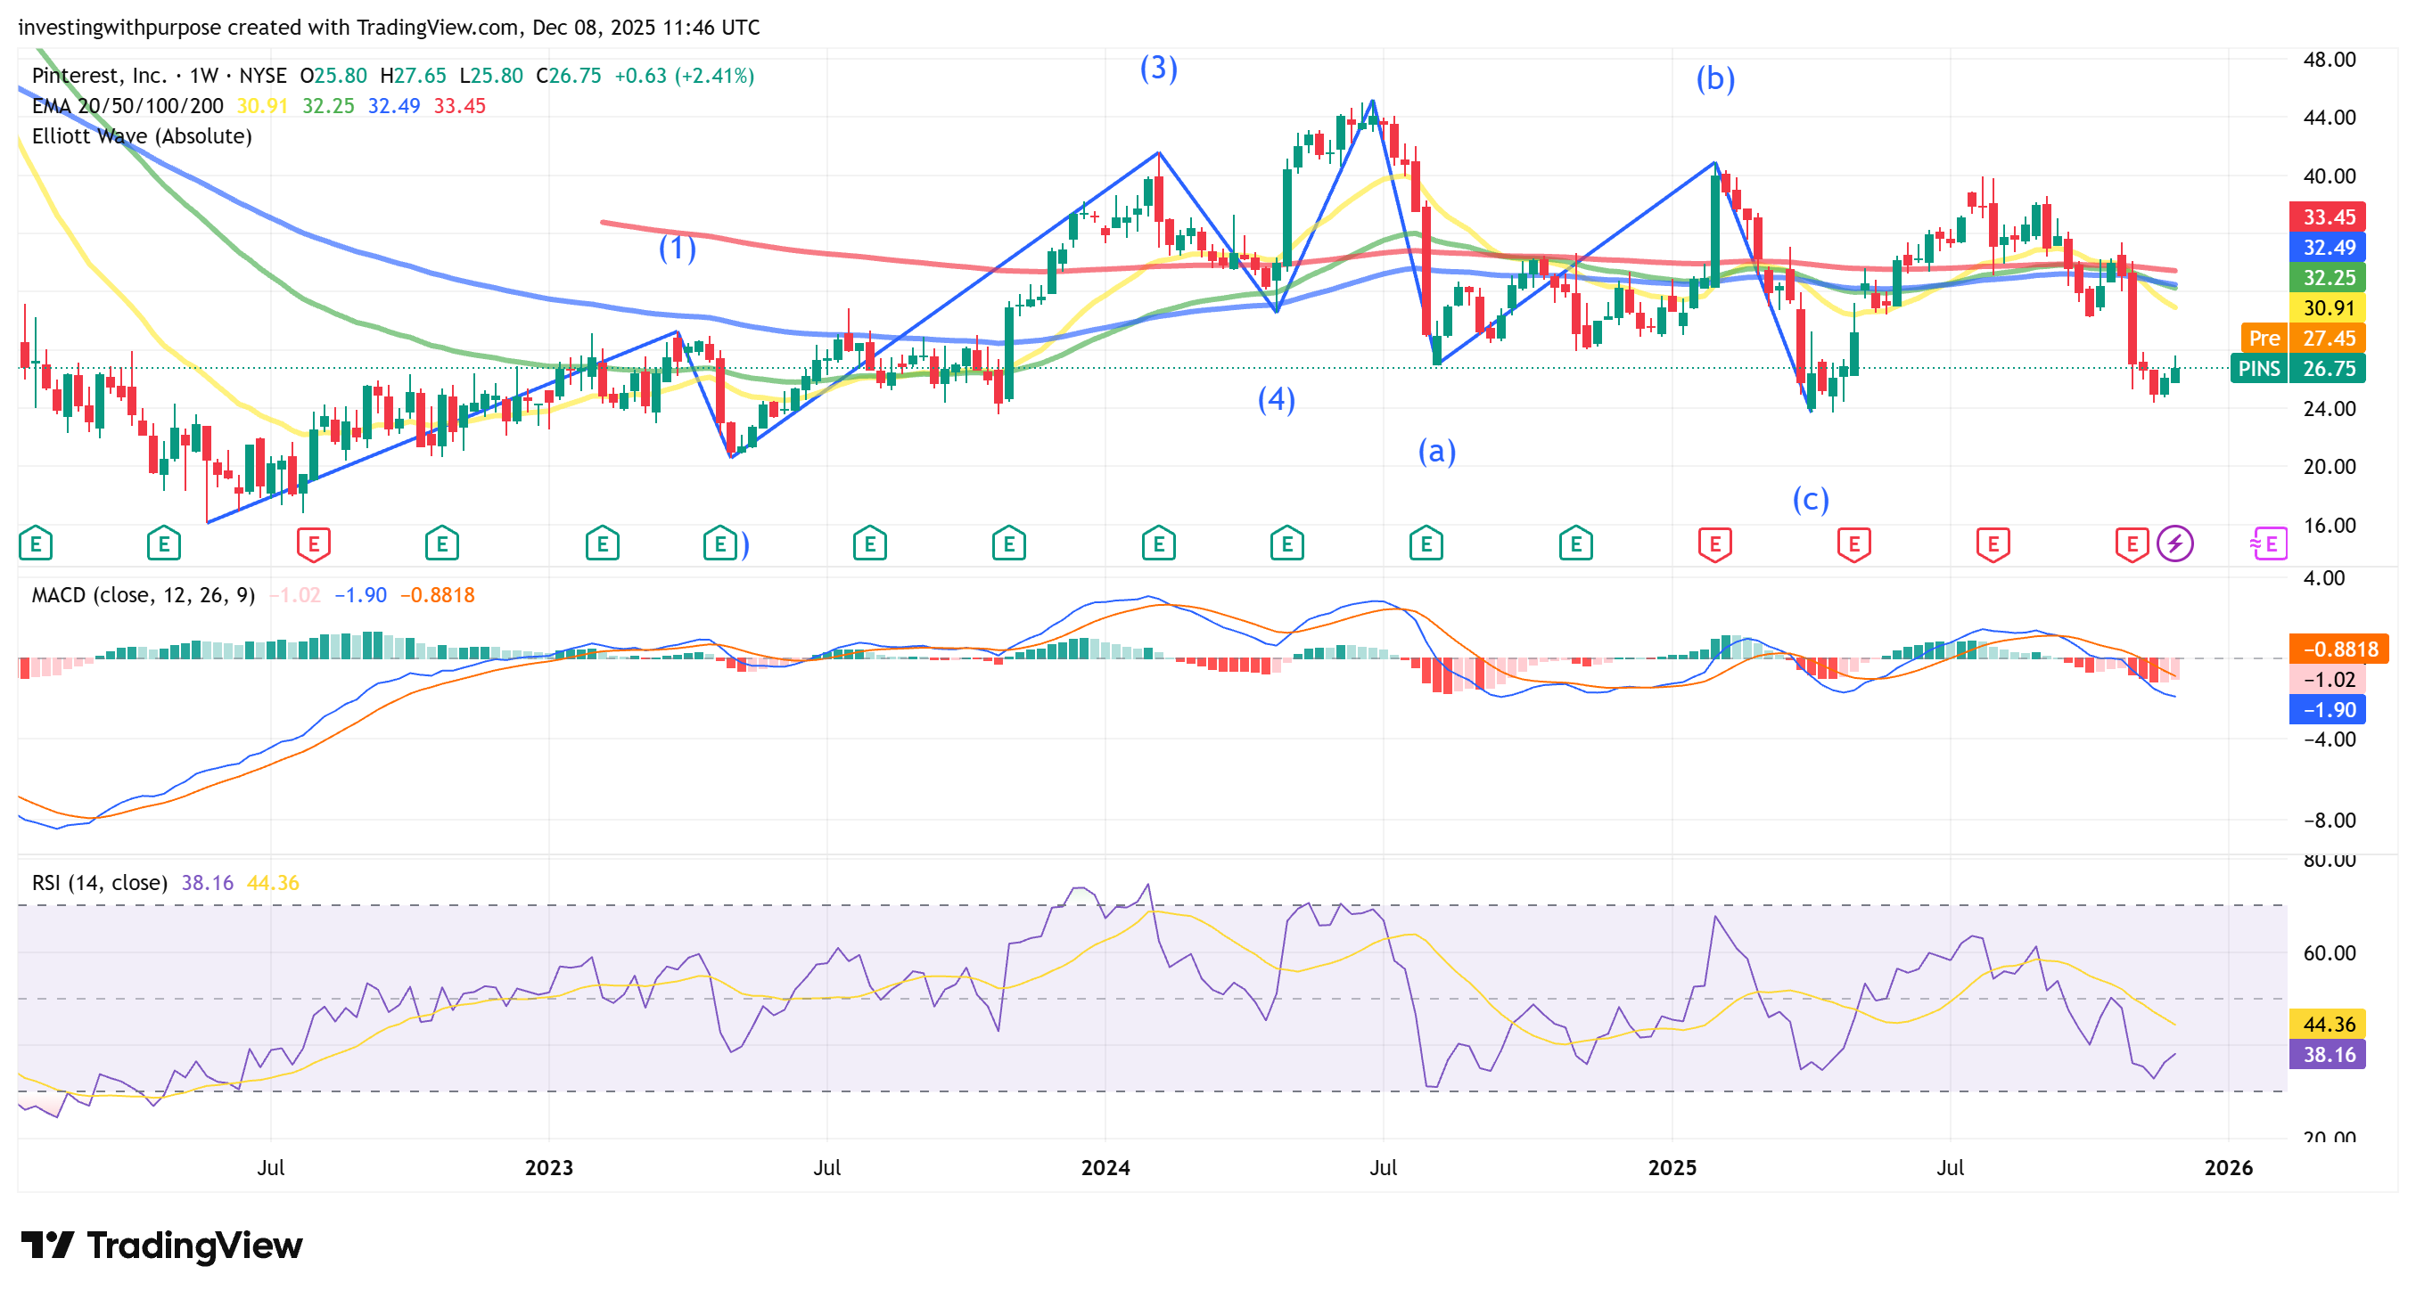Click green earnings marker below wave (3) label

(1158, 543)
